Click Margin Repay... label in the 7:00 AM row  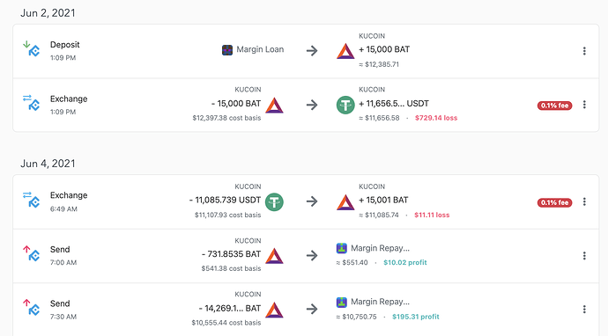[x=380, y=248]
